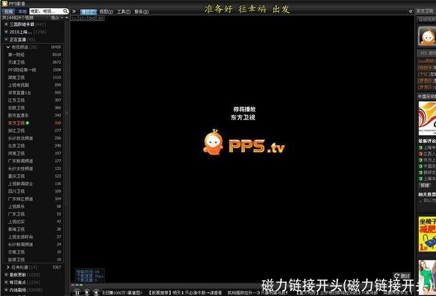Collapse right sidebar with double-arrow icon
The width and height of the screenshot is (436, 296).
(410, 12)
